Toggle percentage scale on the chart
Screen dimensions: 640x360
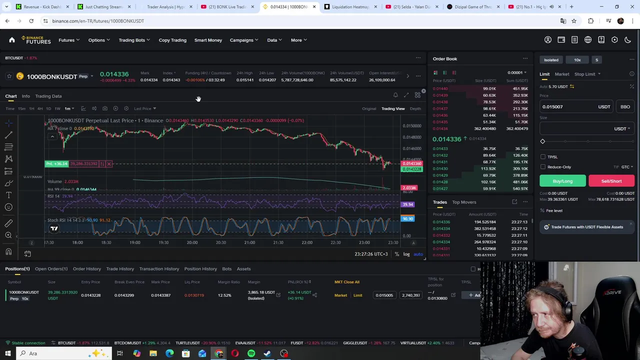(397, 254)
